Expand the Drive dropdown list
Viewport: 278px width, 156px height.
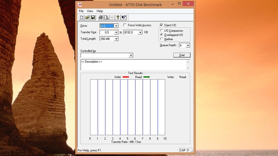pos(116,26)
